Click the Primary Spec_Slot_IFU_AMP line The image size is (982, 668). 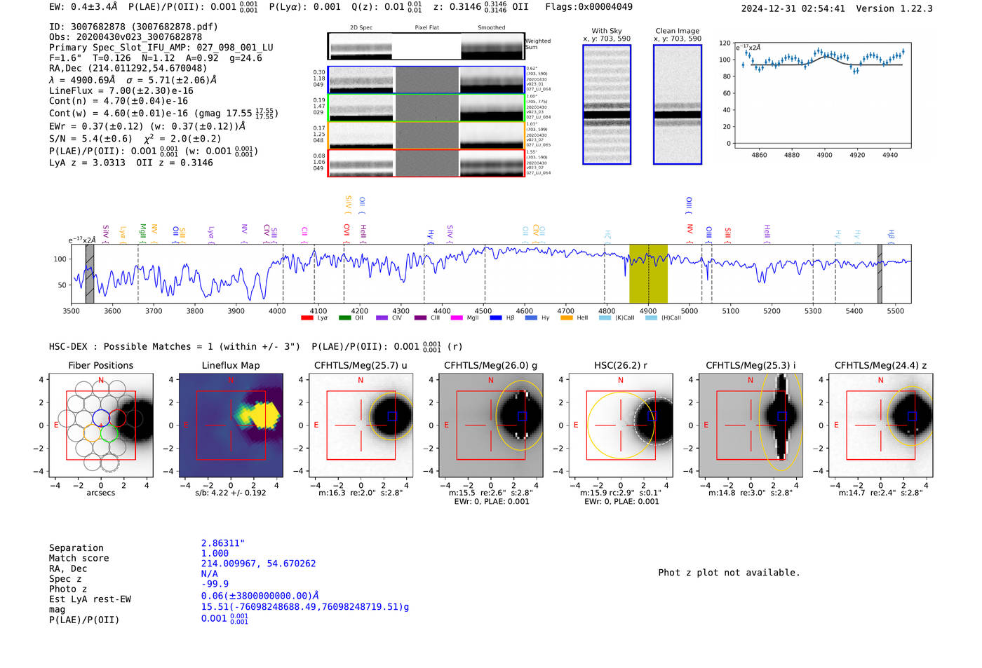pos(161,48)
